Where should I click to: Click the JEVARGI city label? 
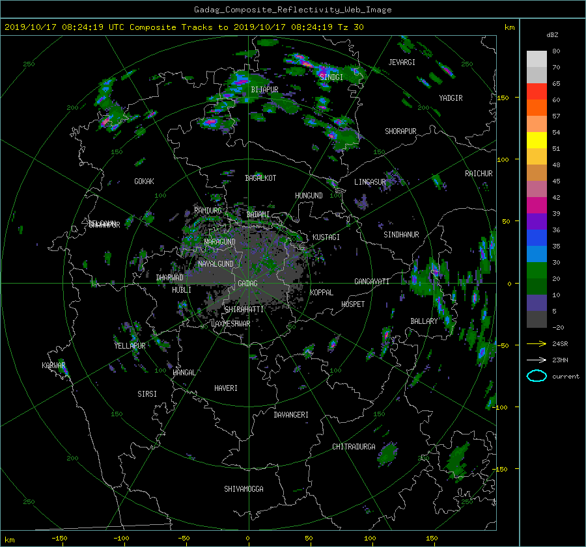[402, 62]
